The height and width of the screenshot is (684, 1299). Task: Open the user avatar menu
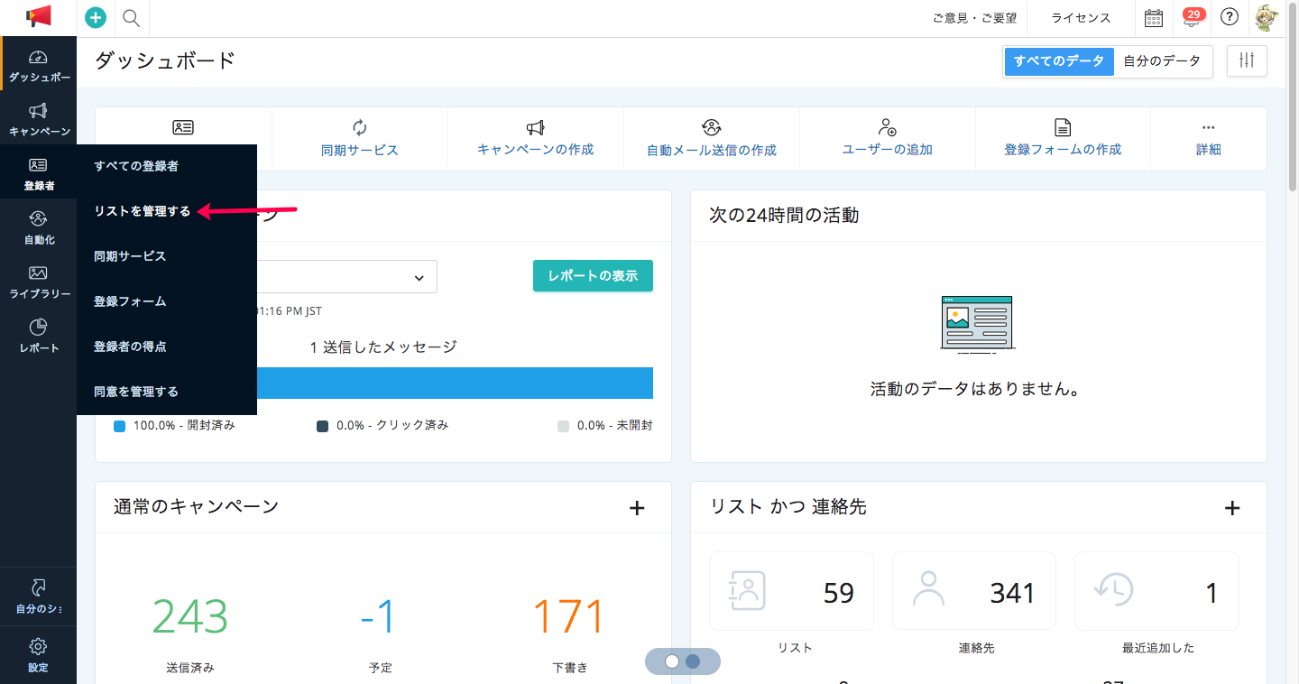1267,17
